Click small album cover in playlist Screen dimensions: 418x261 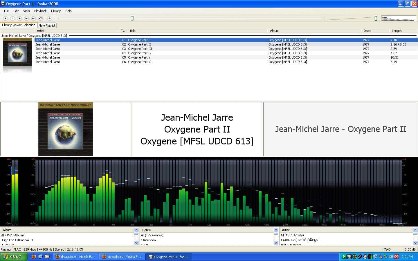coord(17,52)
